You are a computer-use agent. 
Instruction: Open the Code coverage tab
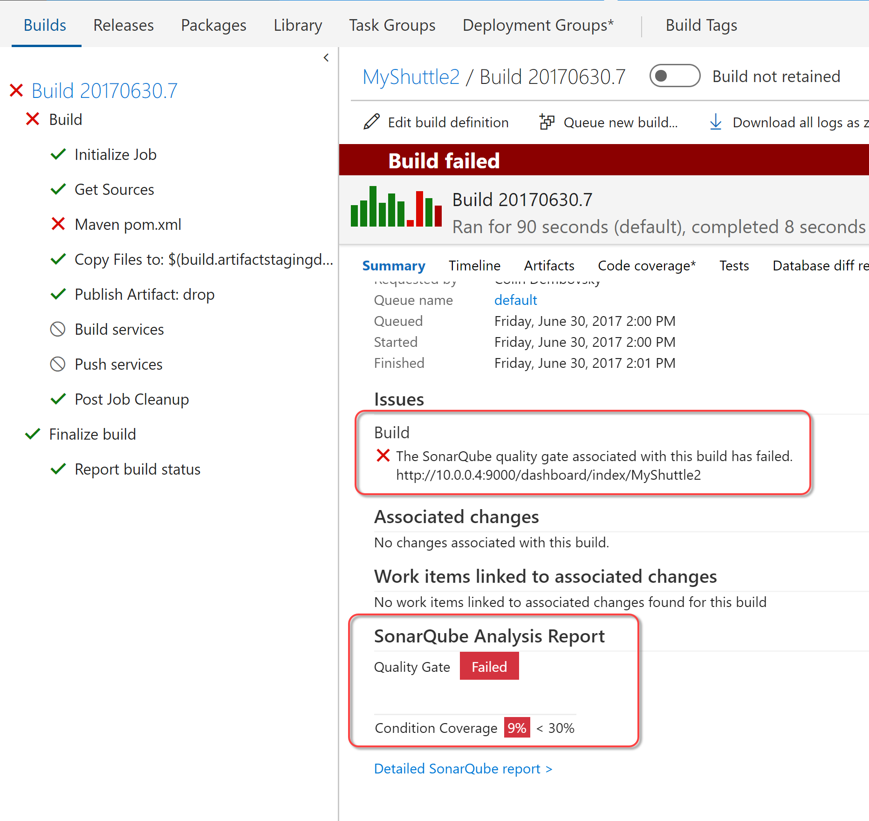pos(647,266)
